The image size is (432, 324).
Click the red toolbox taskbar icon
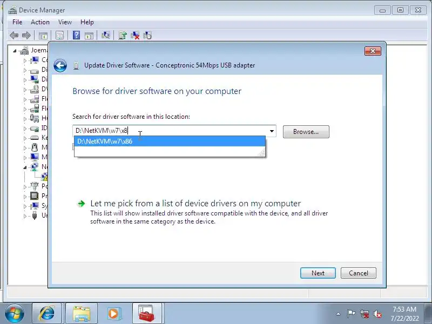[x=146, y=314]
